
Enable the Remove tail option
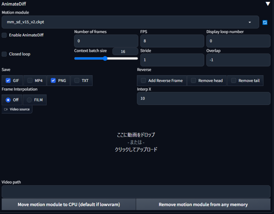coord(234,81)
